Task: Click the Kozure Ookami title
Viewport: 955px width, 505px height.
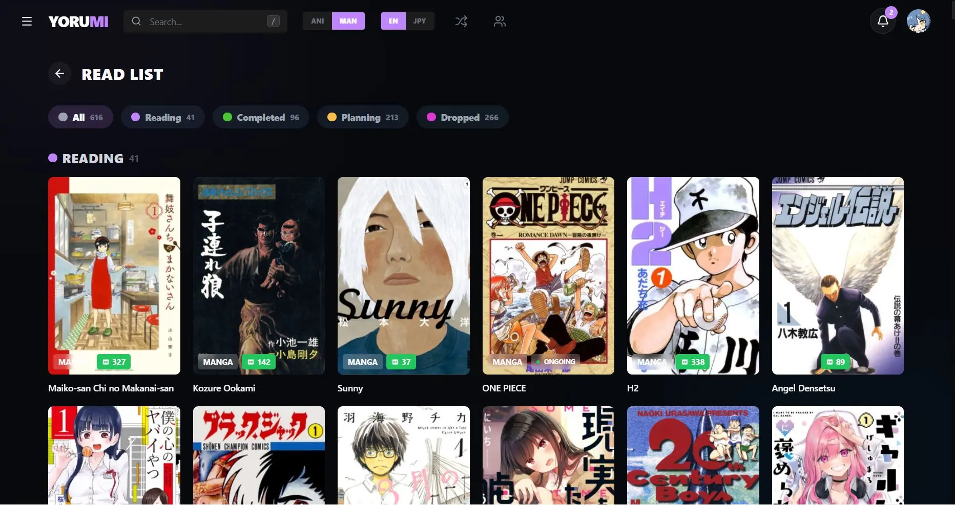Action: tap(224, 388)
